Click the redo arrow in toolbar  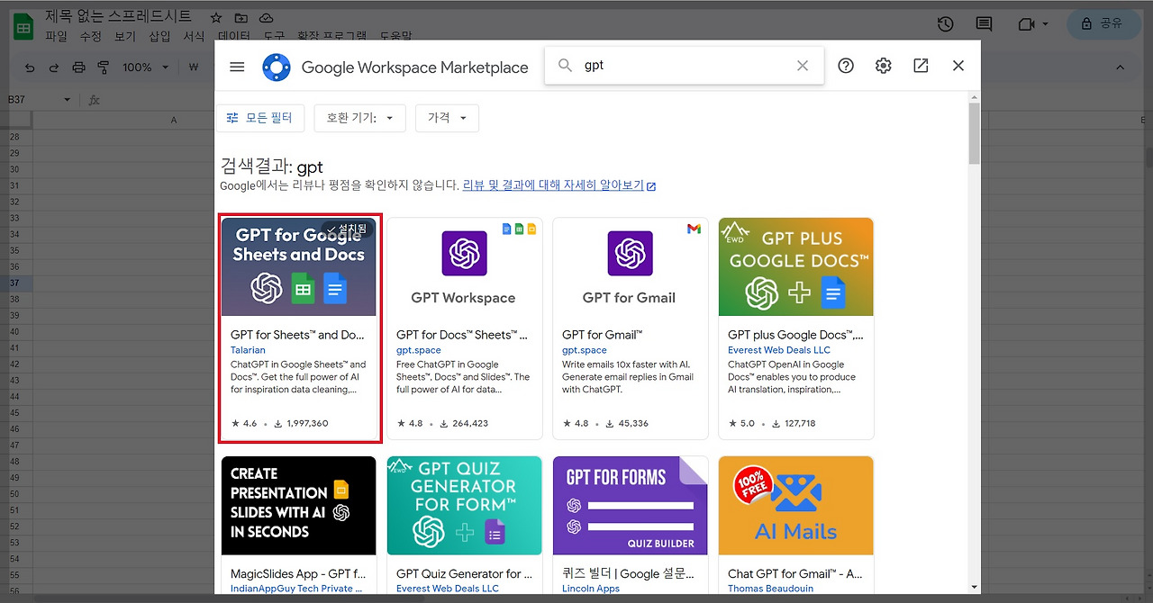pyautogui.click(x=54, y=67)
